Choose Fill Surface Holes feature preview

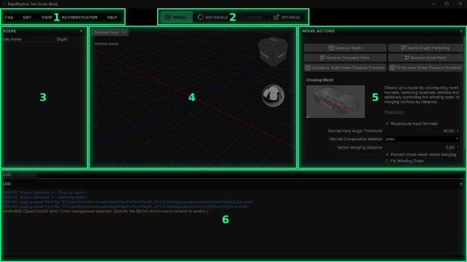[x=425, y=67]
